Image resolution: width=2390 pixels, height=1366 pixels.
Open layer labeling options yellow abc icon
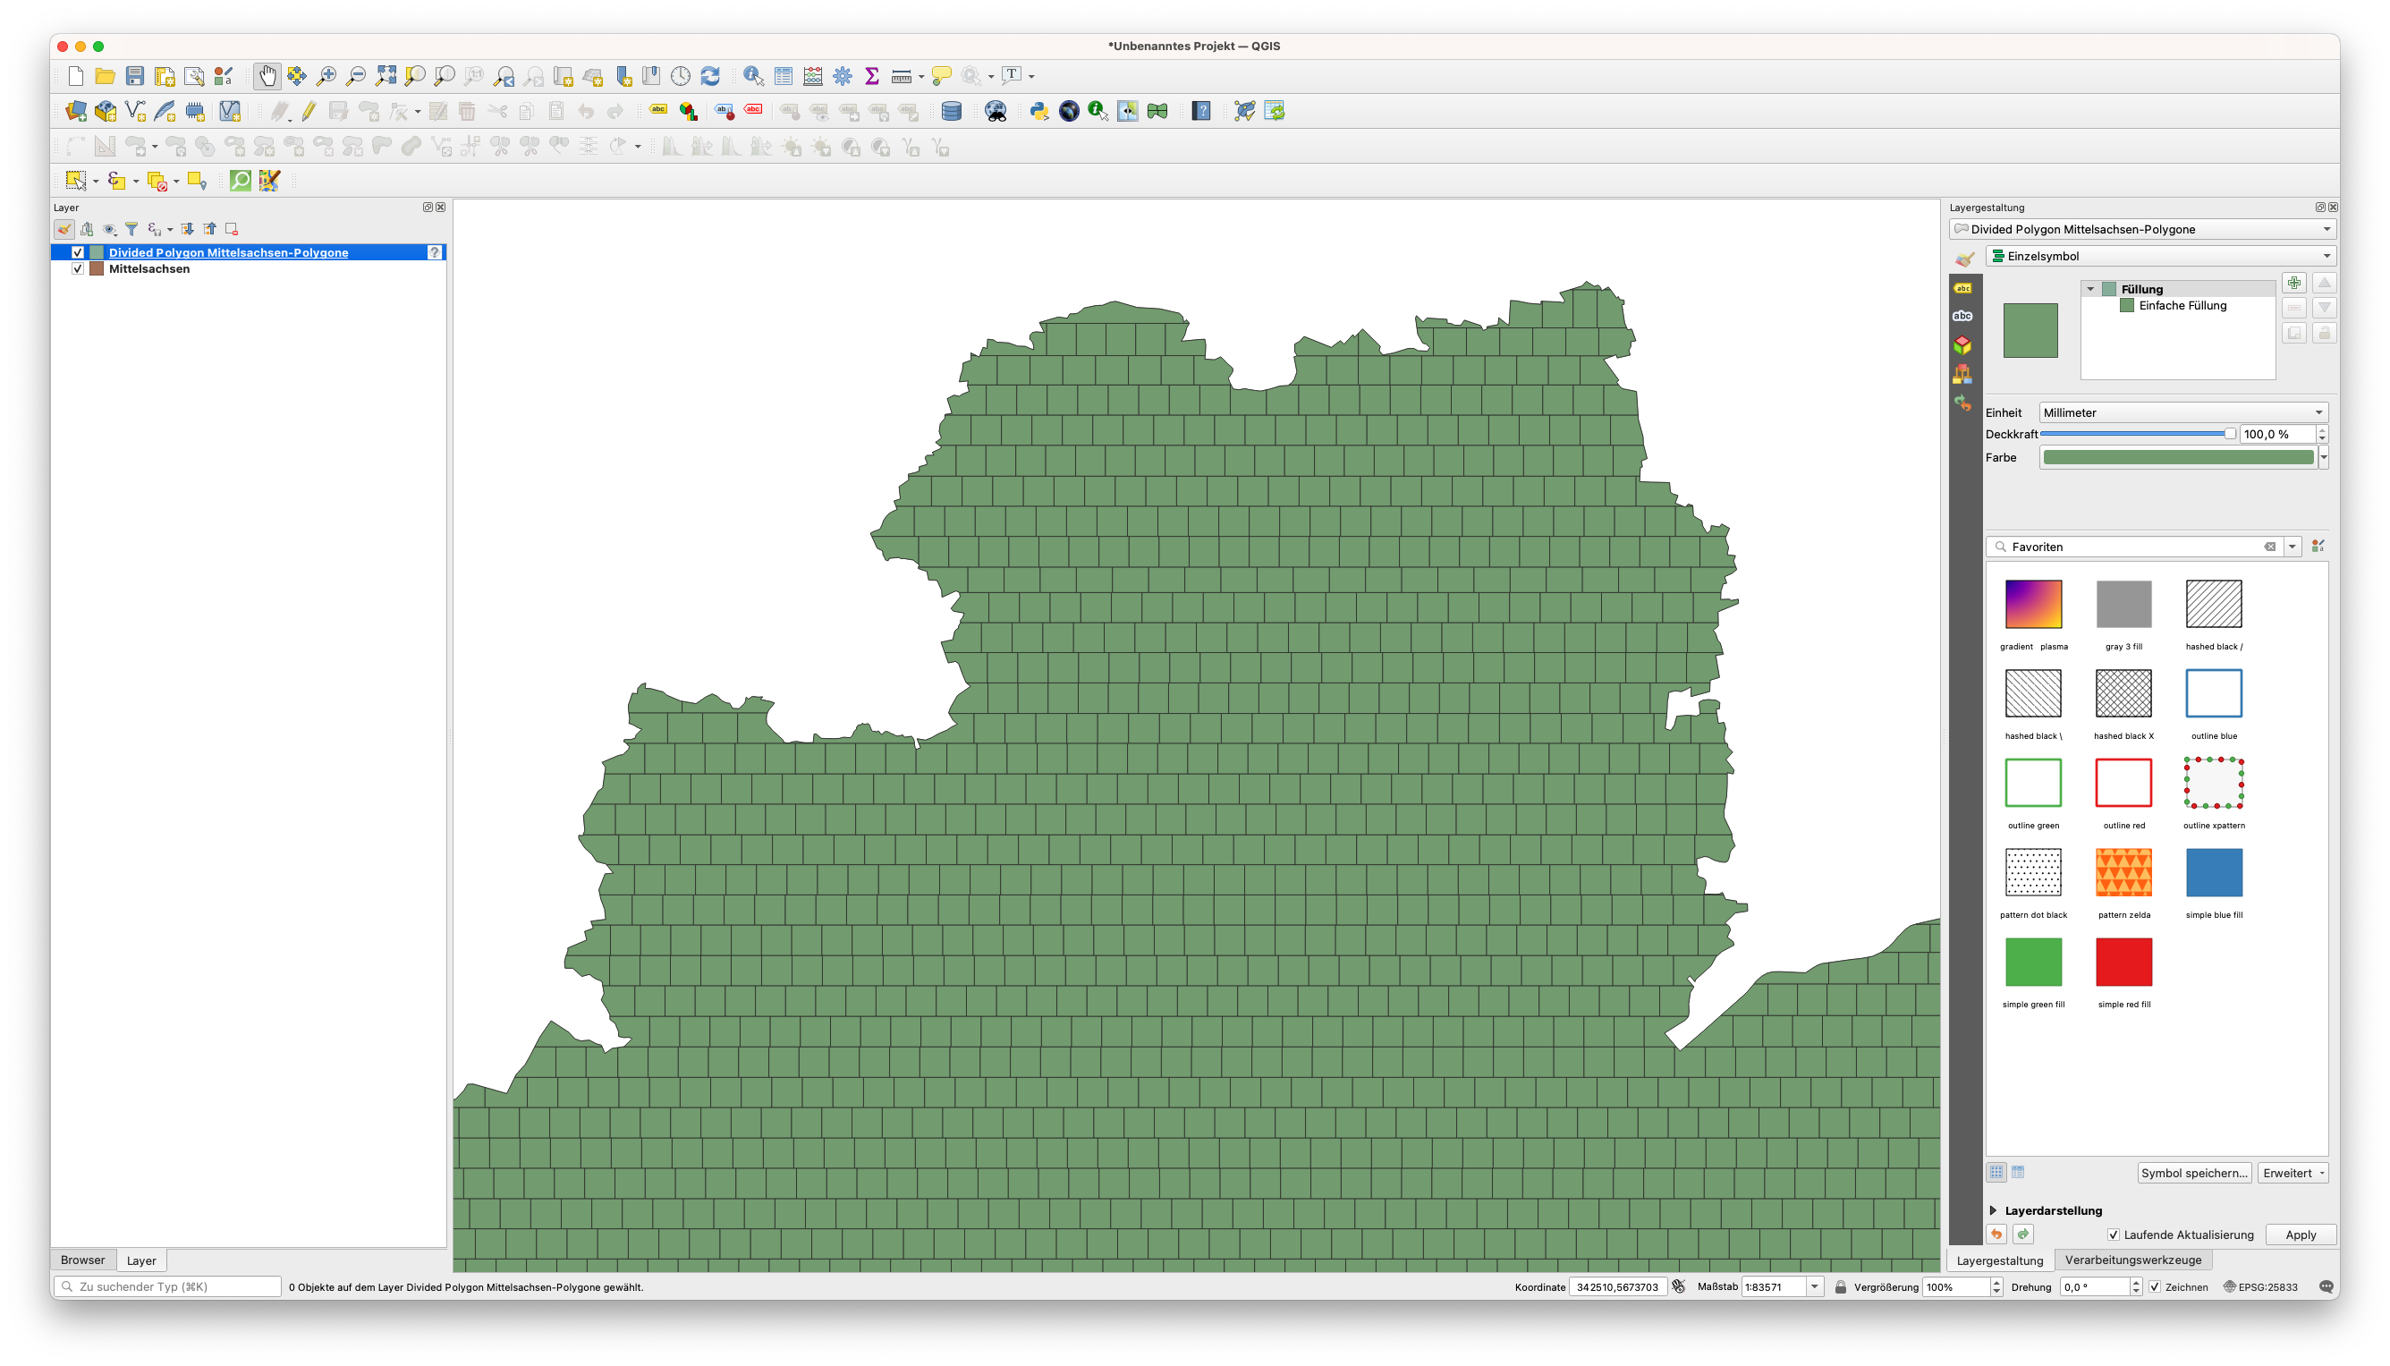[658, 111]
